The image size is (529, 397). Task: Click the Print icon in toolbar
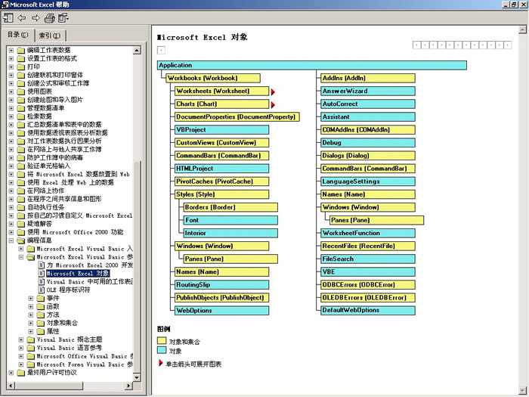[x=49, y=17]
